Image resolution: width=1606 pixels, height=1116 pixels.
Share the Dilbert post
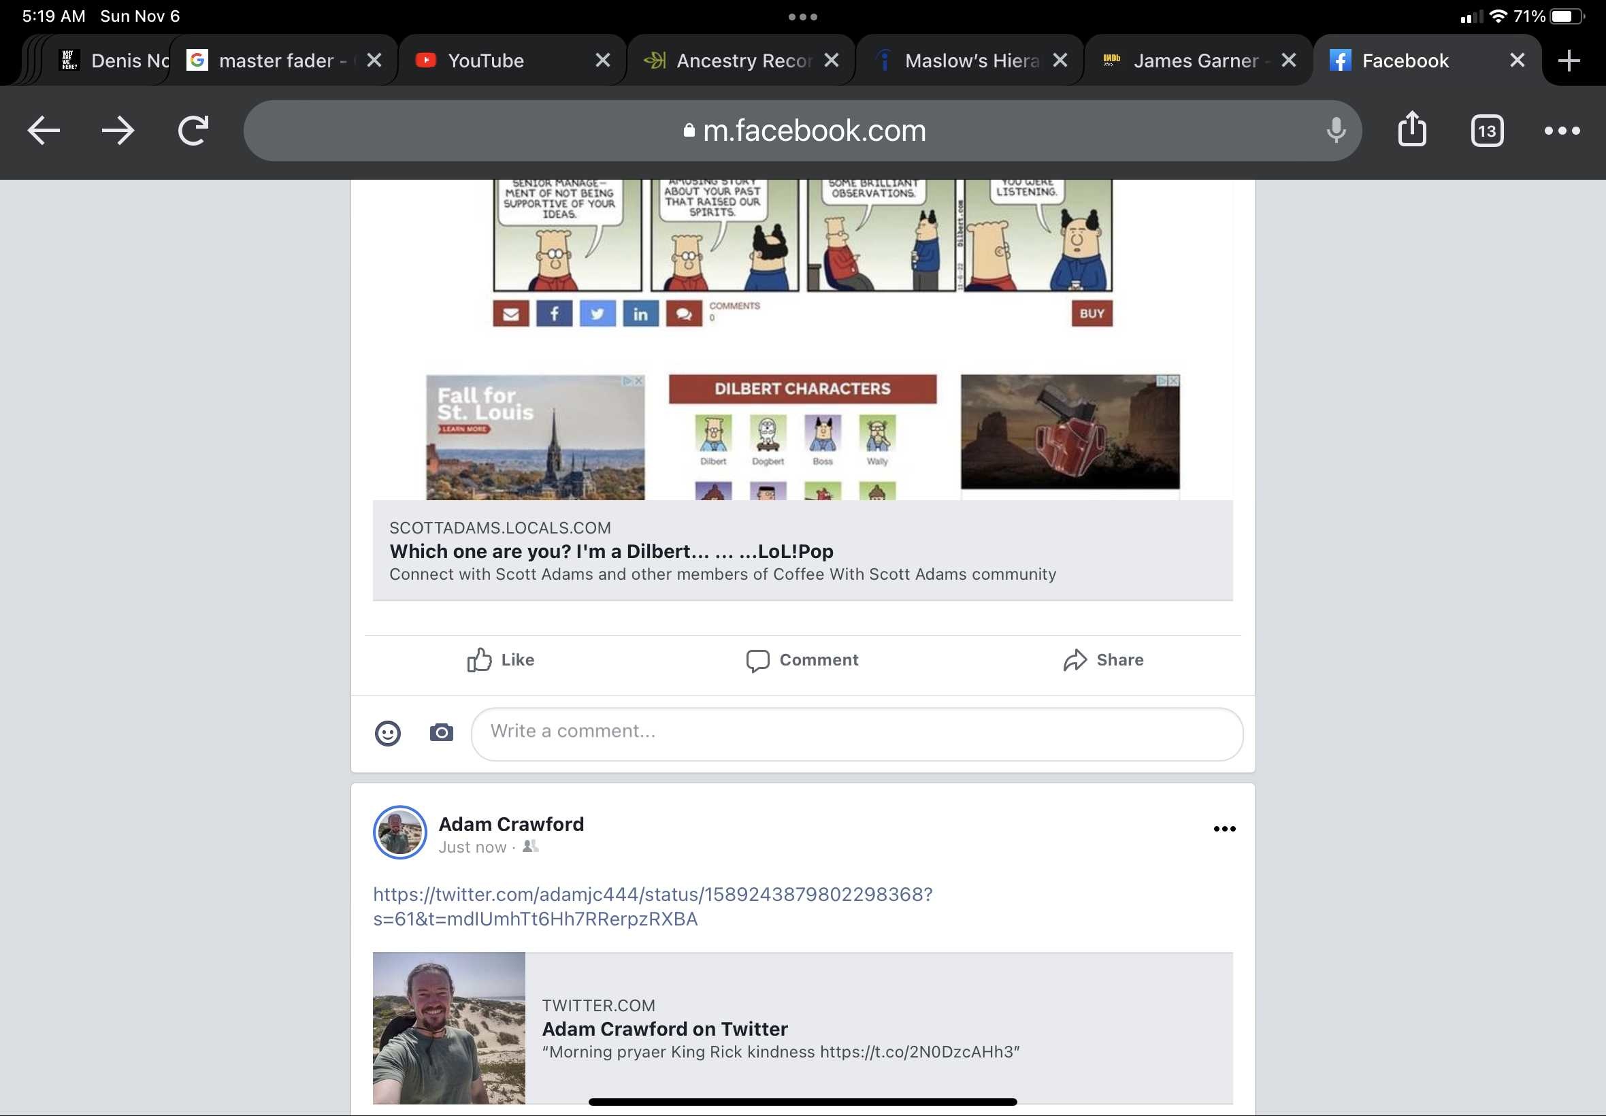point(1103,659)
